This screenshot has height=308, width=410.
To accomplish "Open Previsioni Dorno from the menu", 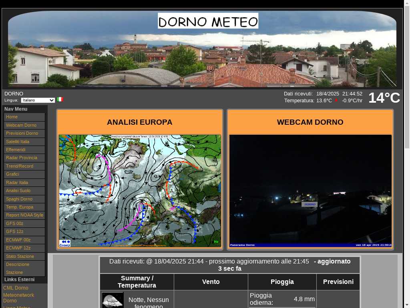I will point(24,133).
